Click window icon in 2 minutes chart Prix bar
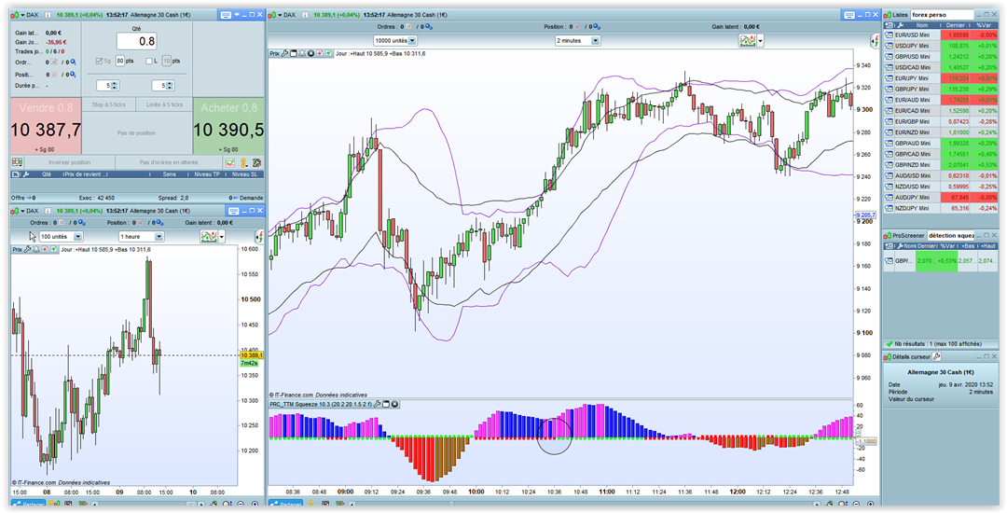1007x513 pixels. pyautogui.click(x=294, y=53)
